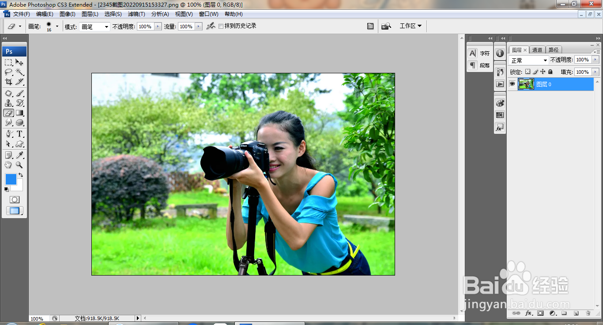Viewport: 603px width, 325px height.
Task: Open the Actions panel icon
Action: (500, 84)
